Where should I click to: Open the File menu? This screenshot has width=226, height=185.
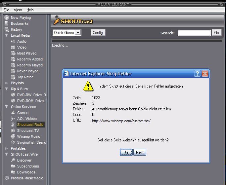(6, 10)
